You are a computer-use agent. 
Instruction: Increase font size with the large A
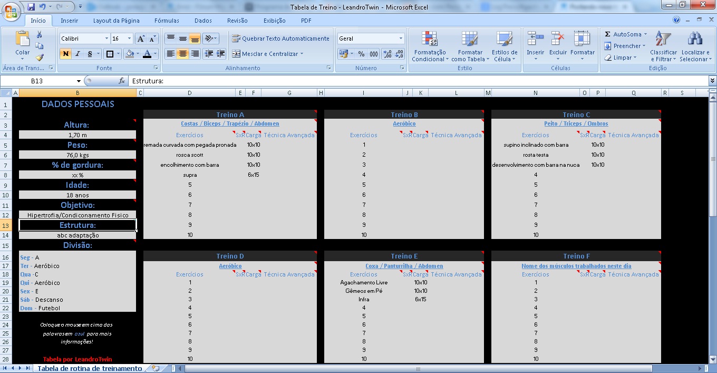pos(141,39)
